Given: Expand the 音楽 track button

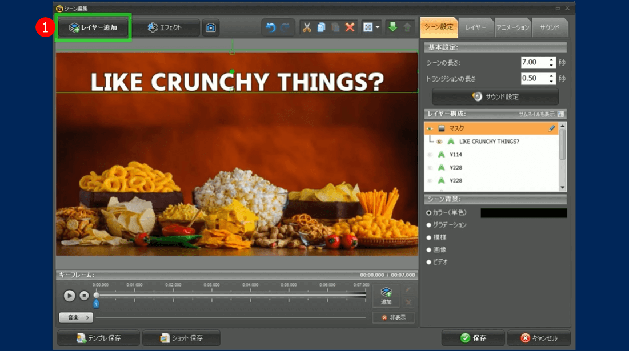Looking at the screenshot, I should pyautogui.click(x=76, y=317).
